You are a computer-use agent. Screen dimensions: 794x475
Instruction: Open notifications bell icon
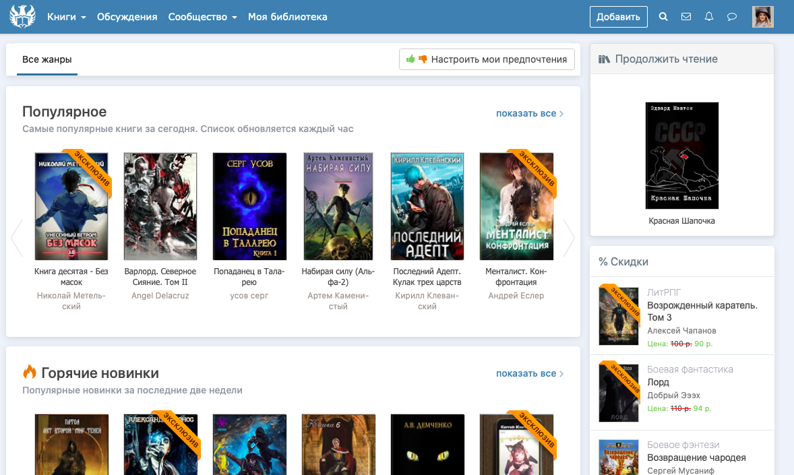click(709, 17)
